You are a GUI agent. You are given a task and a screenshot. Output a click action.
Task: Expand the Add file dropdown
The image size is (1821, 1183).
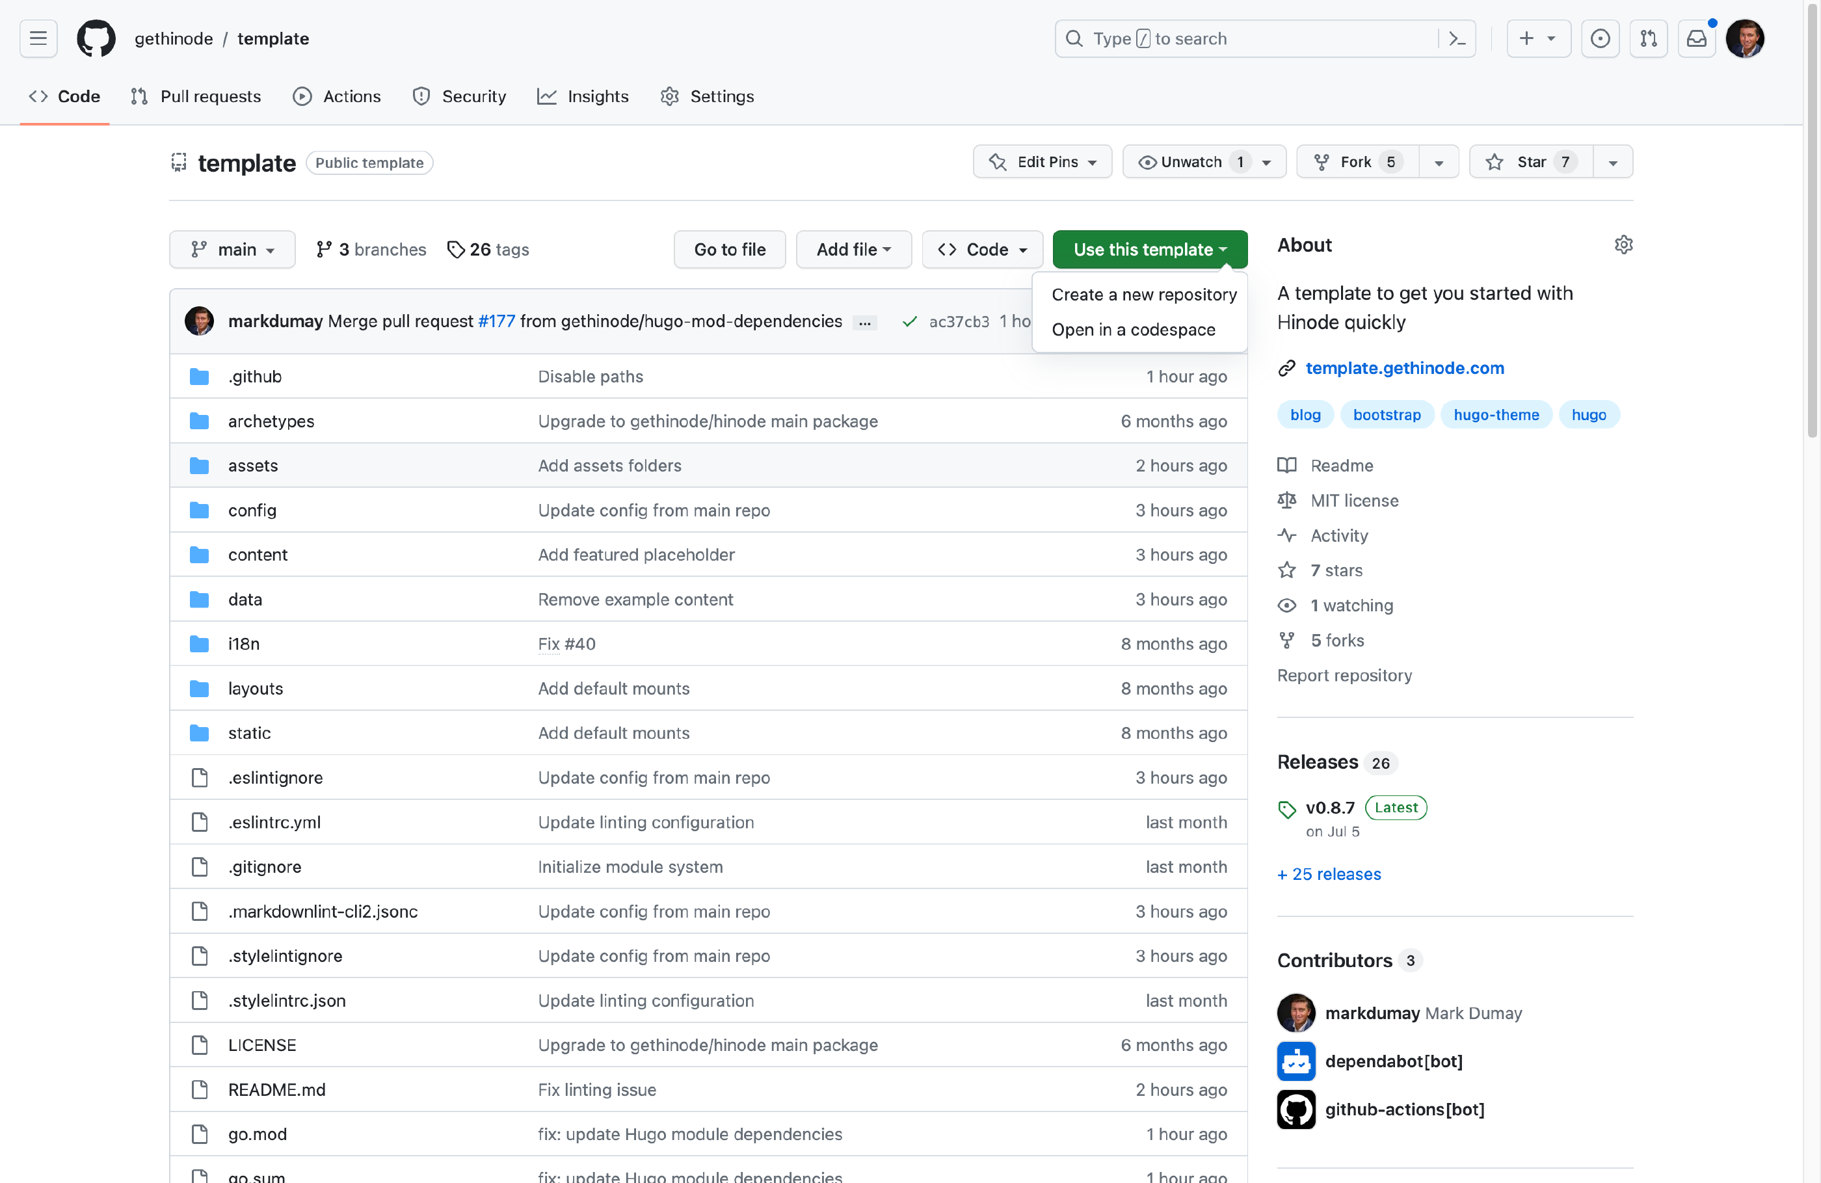(x=853, y=250)
